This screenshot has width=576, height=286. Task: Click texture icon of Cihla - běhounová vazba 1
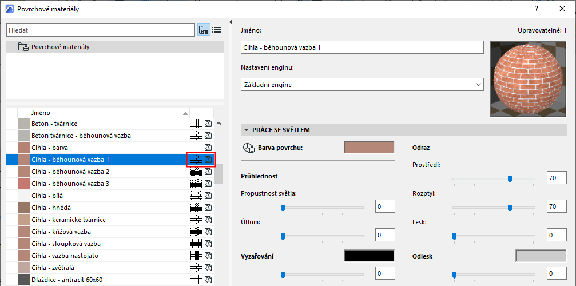coord(208,160)
